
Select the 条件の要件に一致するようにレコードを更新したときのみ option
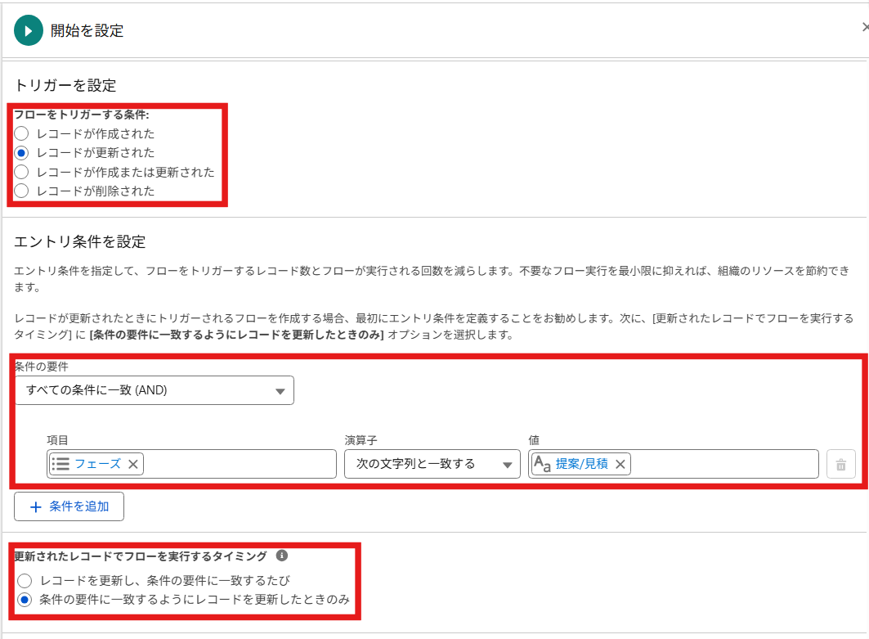(25, 600)
